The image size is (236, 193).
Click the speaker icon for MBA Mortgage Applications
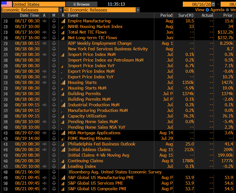[44, 133]
